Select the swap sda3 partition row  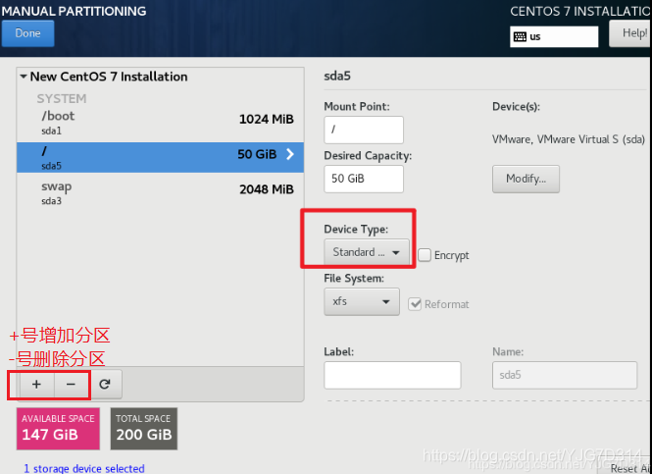pos(160,192)
